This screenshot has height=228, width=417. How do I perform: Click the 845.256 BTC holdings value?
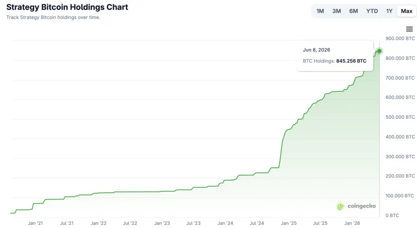point(351,61)
